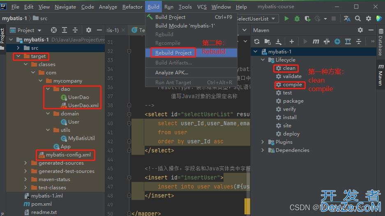Hide the Maven tool window

tap(371, 30)
